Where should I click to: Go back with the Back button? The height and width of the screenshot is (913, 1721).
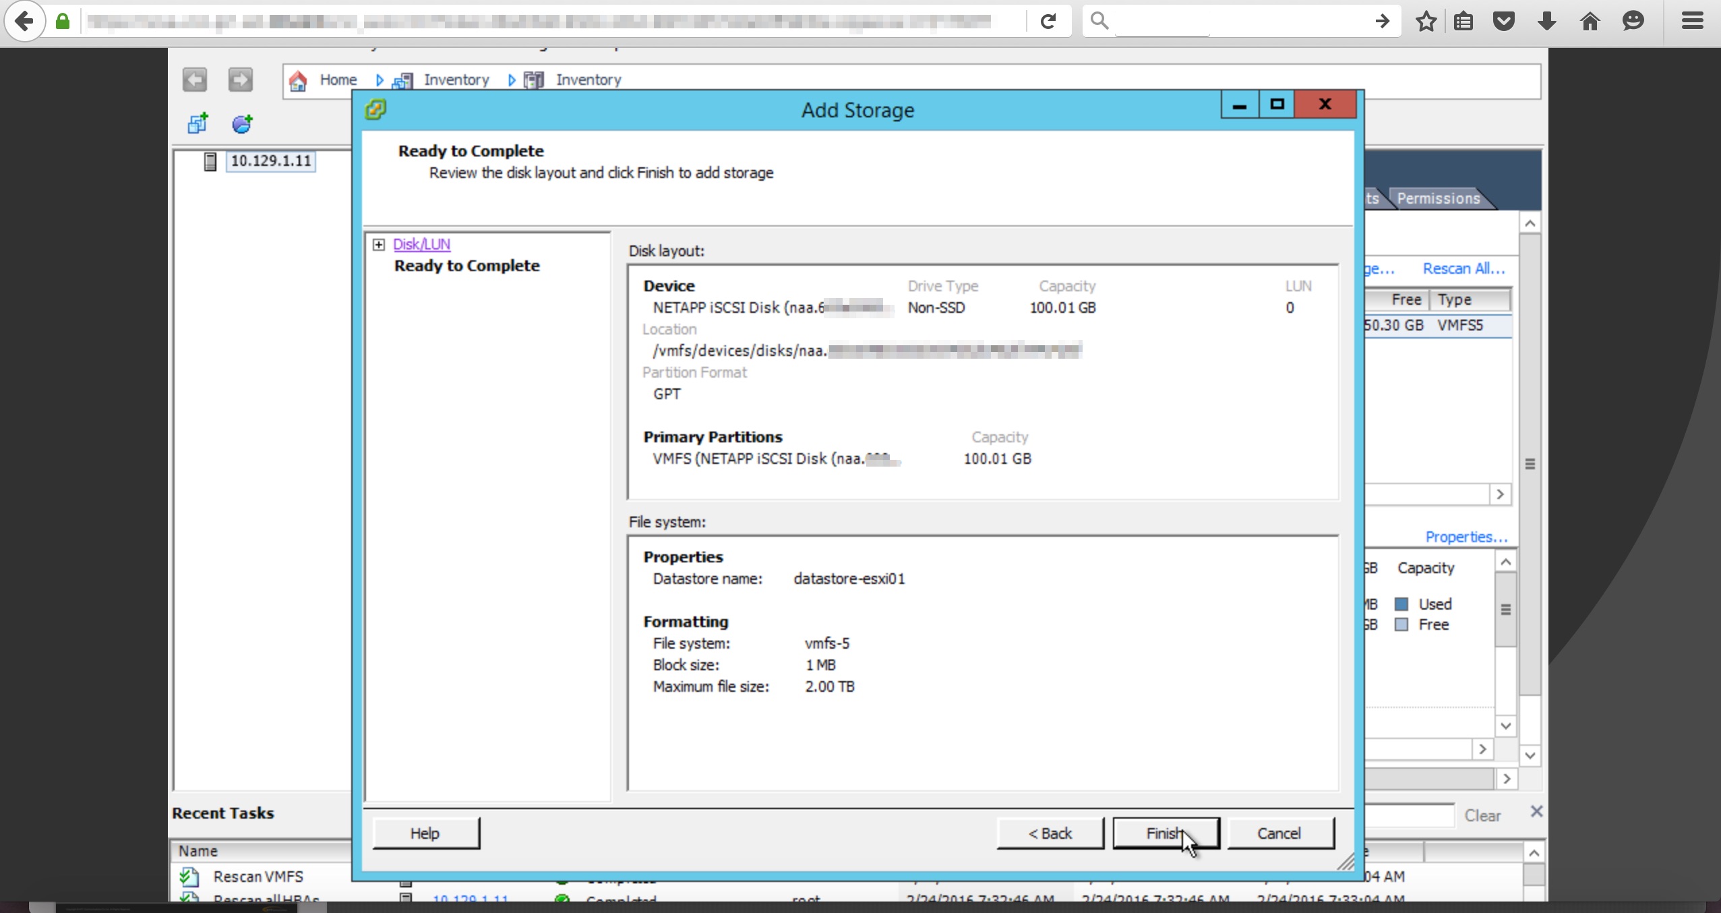(x=1050, y=833)
